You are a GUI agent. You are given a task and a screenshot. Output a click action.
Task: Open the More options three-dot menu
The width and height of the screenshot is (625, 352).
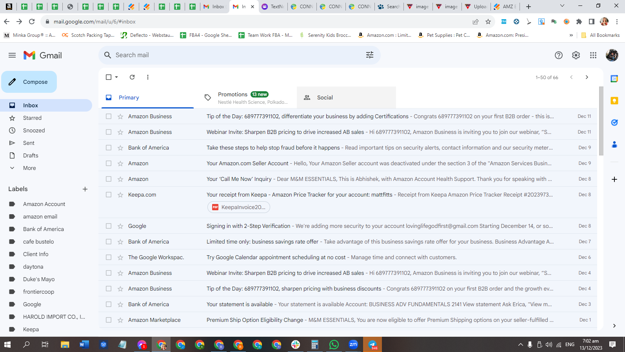tap(148, 77)
